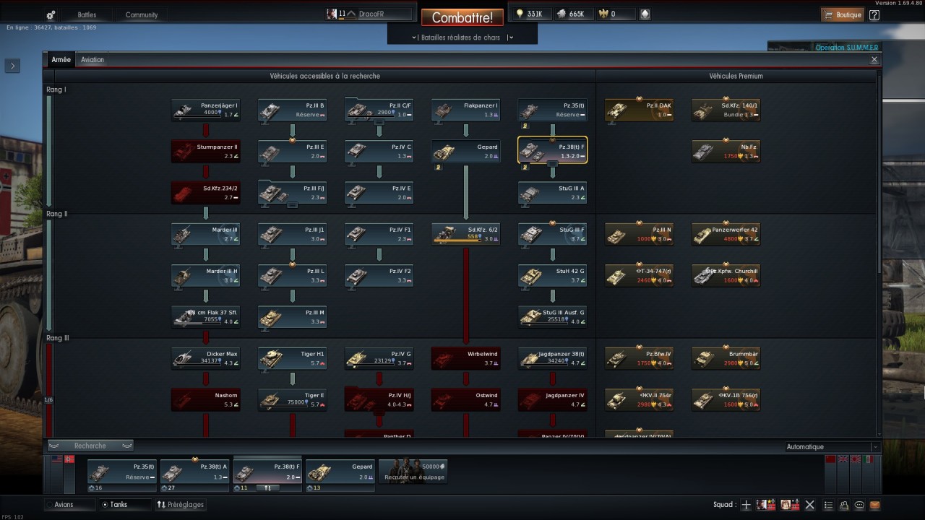Open the Community menu
The height and width of the screenshot is (520, 925).
tap(142, 14)
